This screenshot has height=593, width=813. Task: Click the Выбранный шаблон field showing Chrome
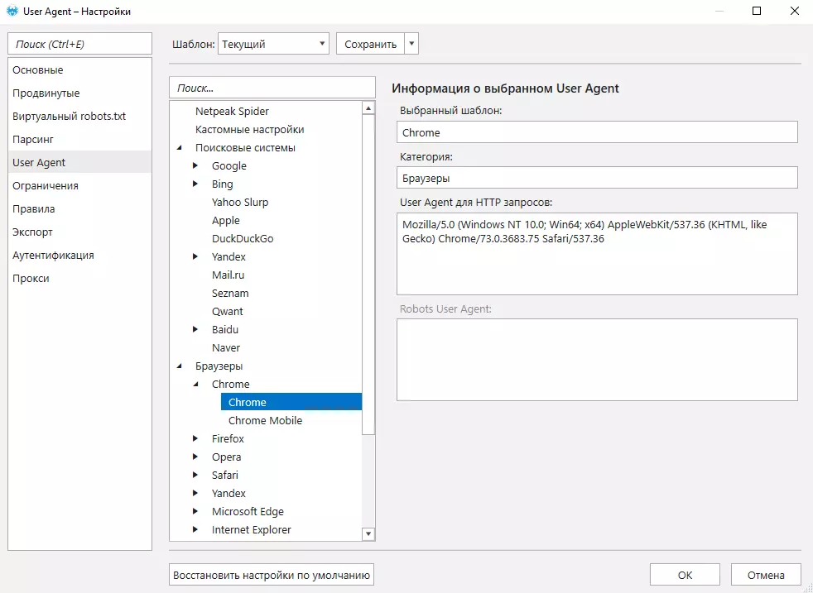point(597,132)
